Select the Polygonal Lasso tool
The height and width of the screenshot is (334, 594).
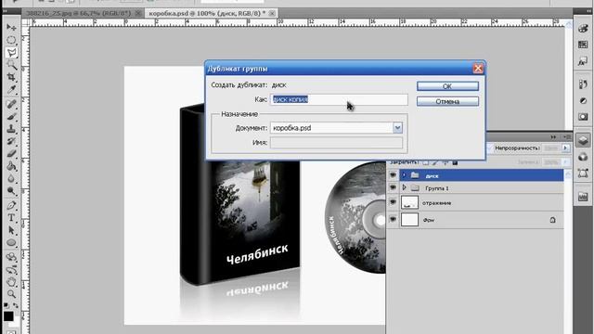[11, 53]
